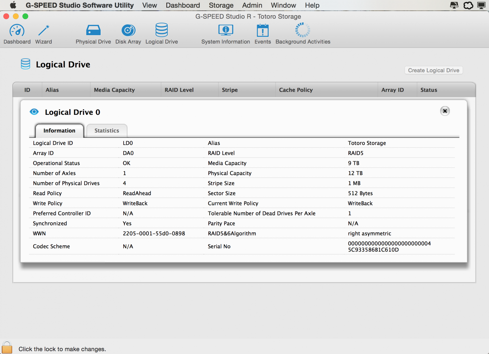Open the Physical Drive view
The image size is (489, 354).
[x=93, y=31]
